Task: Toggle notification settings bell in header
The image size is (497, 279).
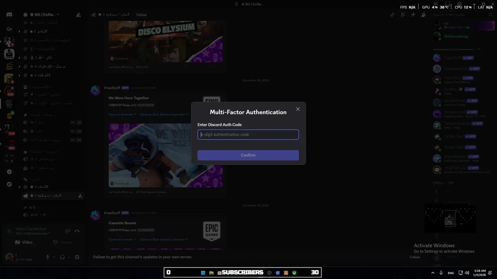Action: pyautogui.click(x=403, y=15)
